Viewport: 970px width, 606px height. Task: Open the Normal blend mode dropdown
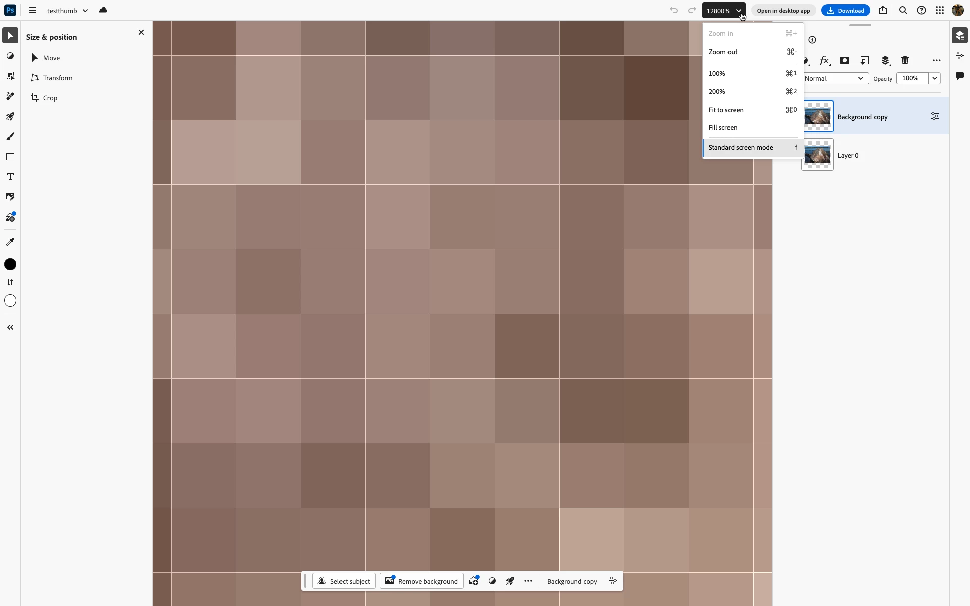tap(834, 78)
